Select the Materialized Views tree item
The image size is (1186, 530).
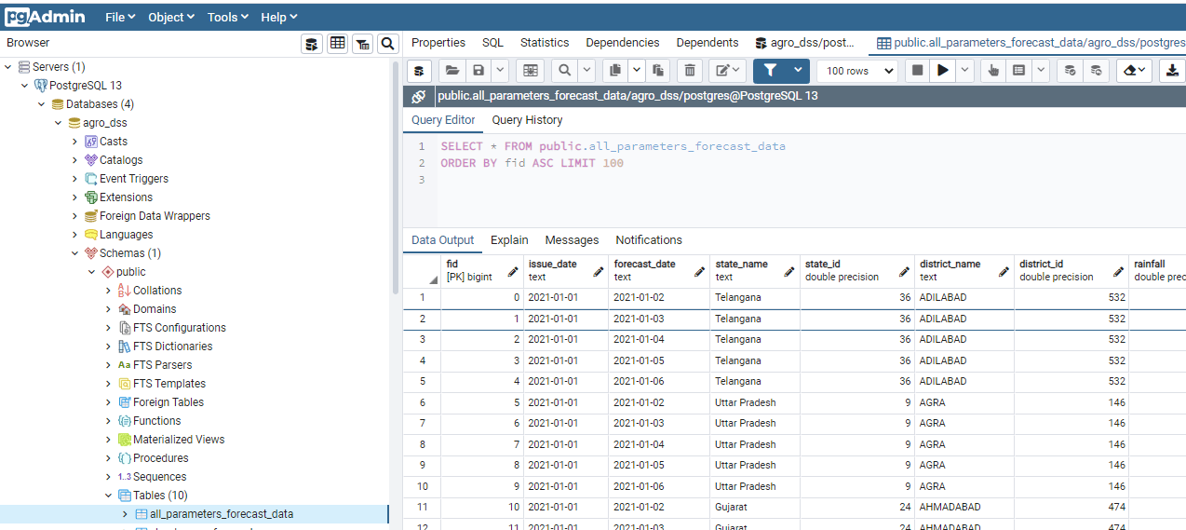[179, 440]
